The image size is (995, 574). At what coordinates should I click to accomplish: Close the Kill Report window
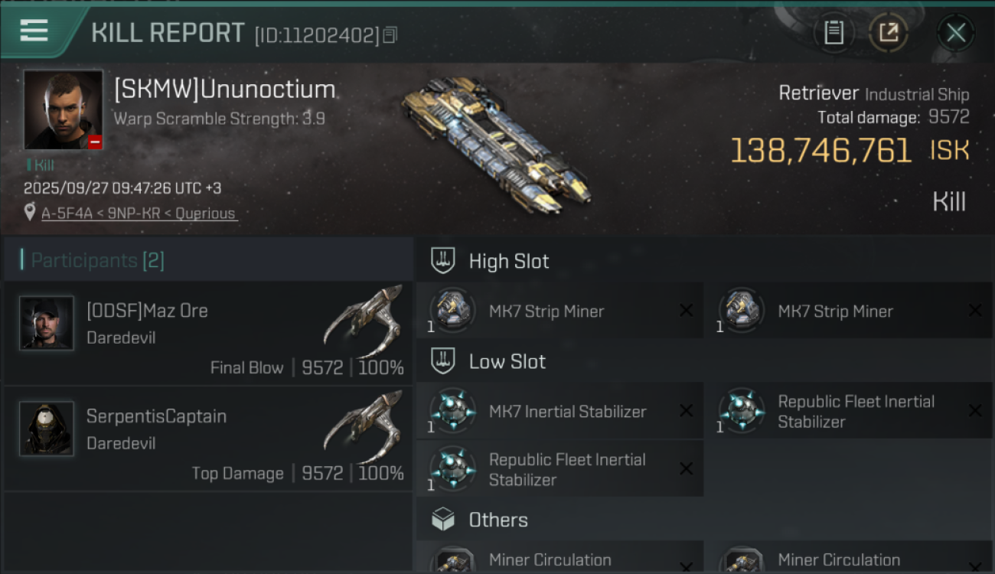tap(955, 33)
